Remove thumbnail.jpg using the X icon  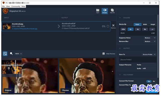click(x=113, y=25)
